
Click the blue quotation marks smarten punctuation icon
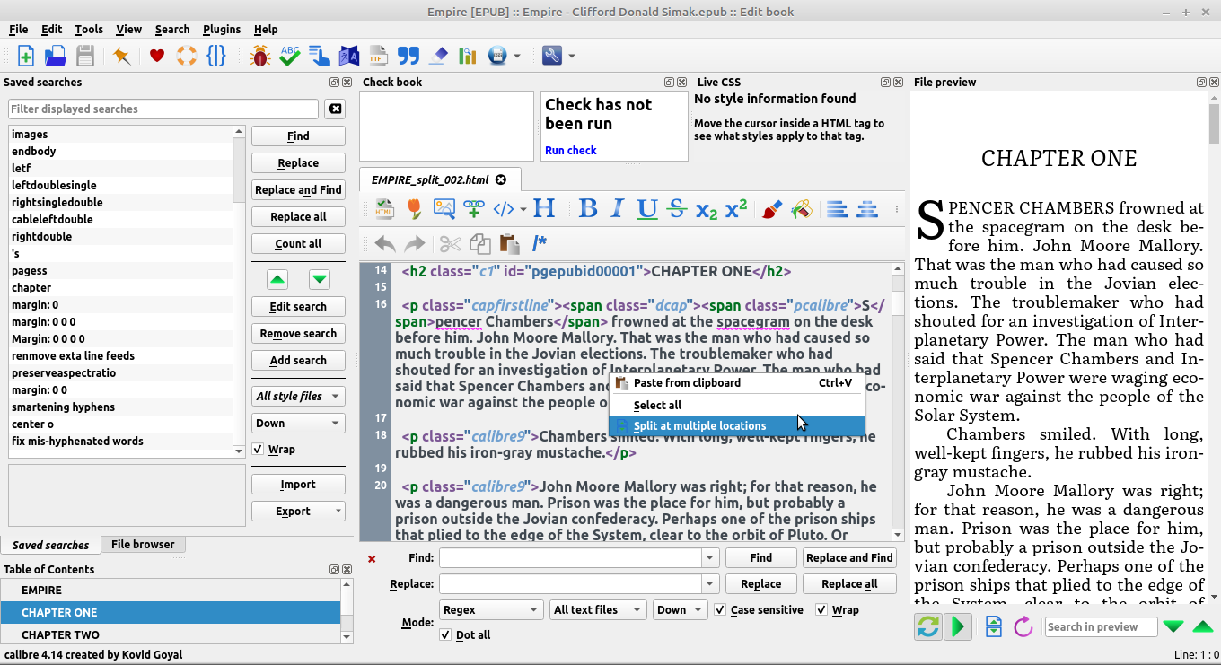(x=408, y=56)
